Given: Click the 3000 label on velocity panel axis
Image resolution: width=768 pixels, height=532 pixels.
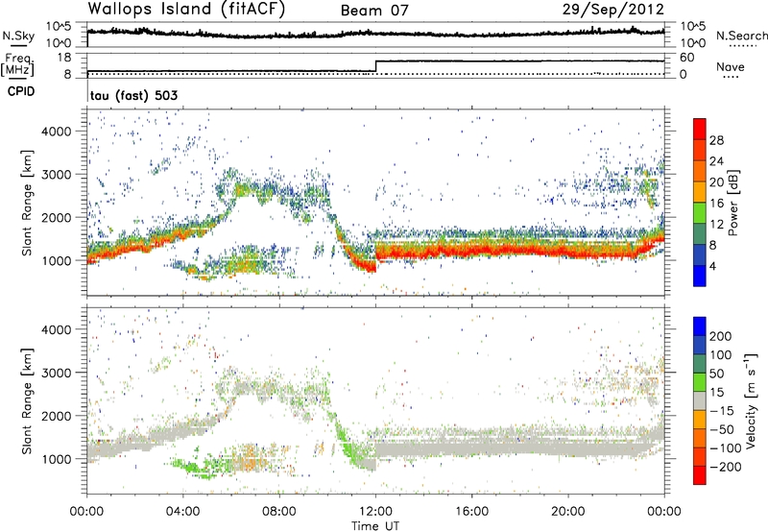Looking at the screenshot, I should tap(57, 373).
